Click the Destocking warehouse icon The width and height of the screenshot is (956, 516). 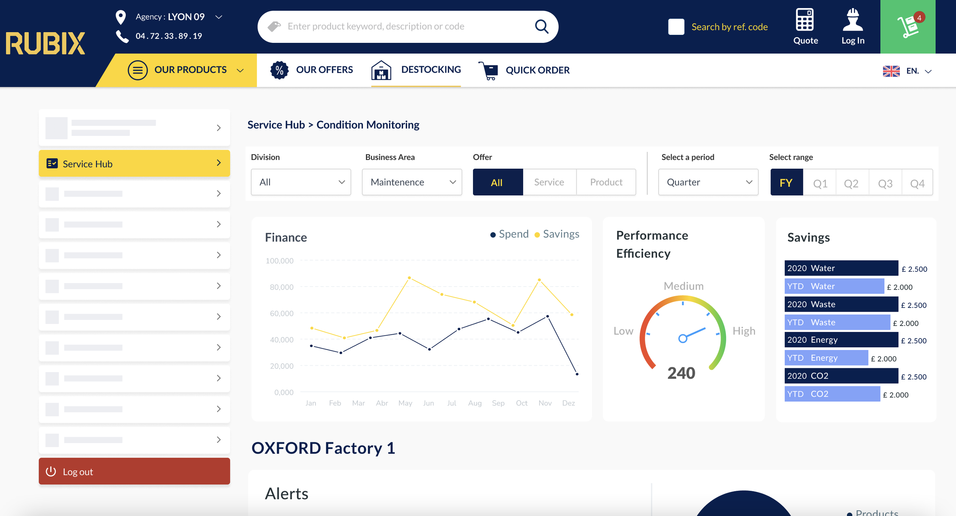click(x=381, y=70)
